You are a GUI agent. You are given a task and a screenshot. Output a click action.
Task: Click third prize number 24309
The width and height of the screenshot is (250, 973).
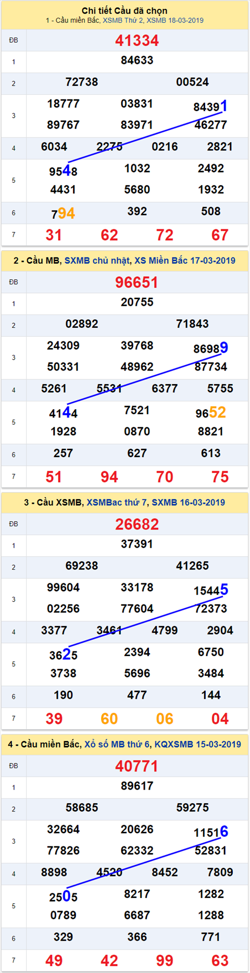[63, 346]
